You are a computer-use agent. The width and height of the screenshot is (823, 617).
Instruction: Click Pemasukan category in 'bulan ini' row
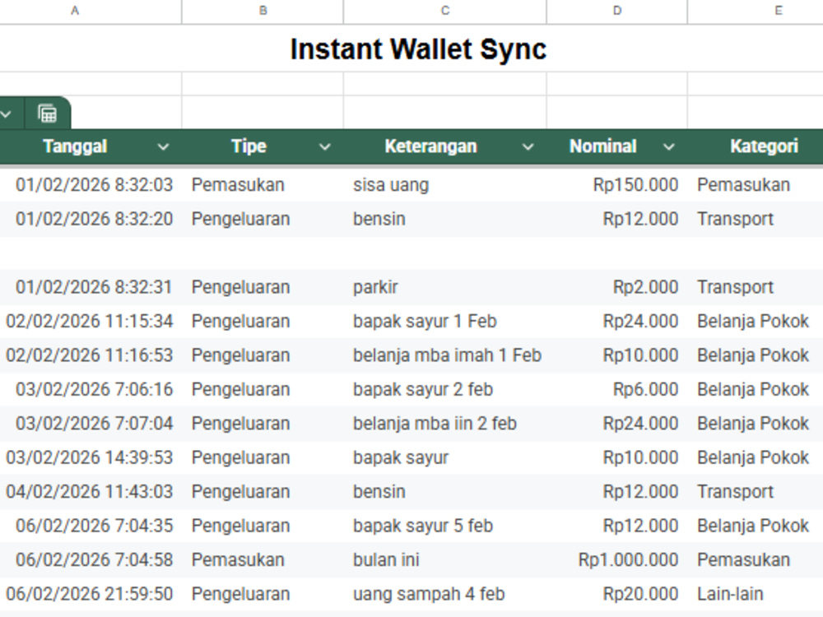coord(756,559)
